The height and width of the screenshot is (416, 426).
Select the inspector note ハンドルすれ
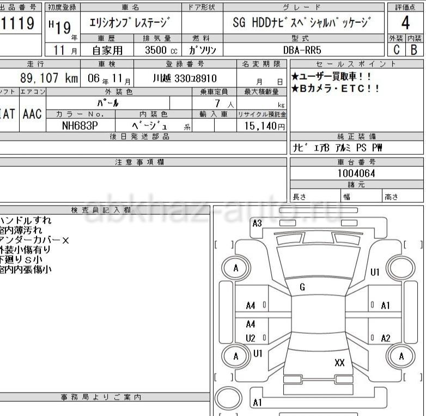point(25,220)
